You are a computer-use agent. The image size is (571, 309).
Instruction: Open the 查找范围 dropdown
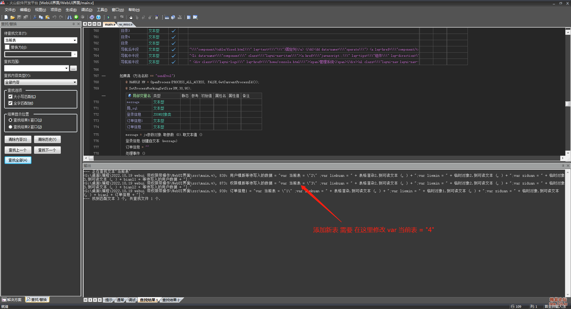[66, 68]
